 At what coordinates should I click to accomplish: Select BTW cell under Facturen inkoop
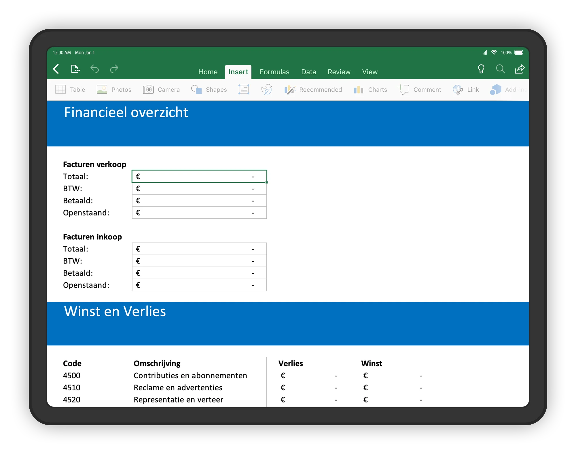199,261
